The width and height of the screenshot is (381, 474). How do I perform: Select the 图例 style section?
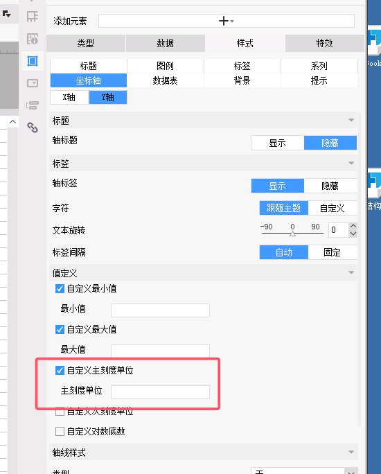(166, 66)
